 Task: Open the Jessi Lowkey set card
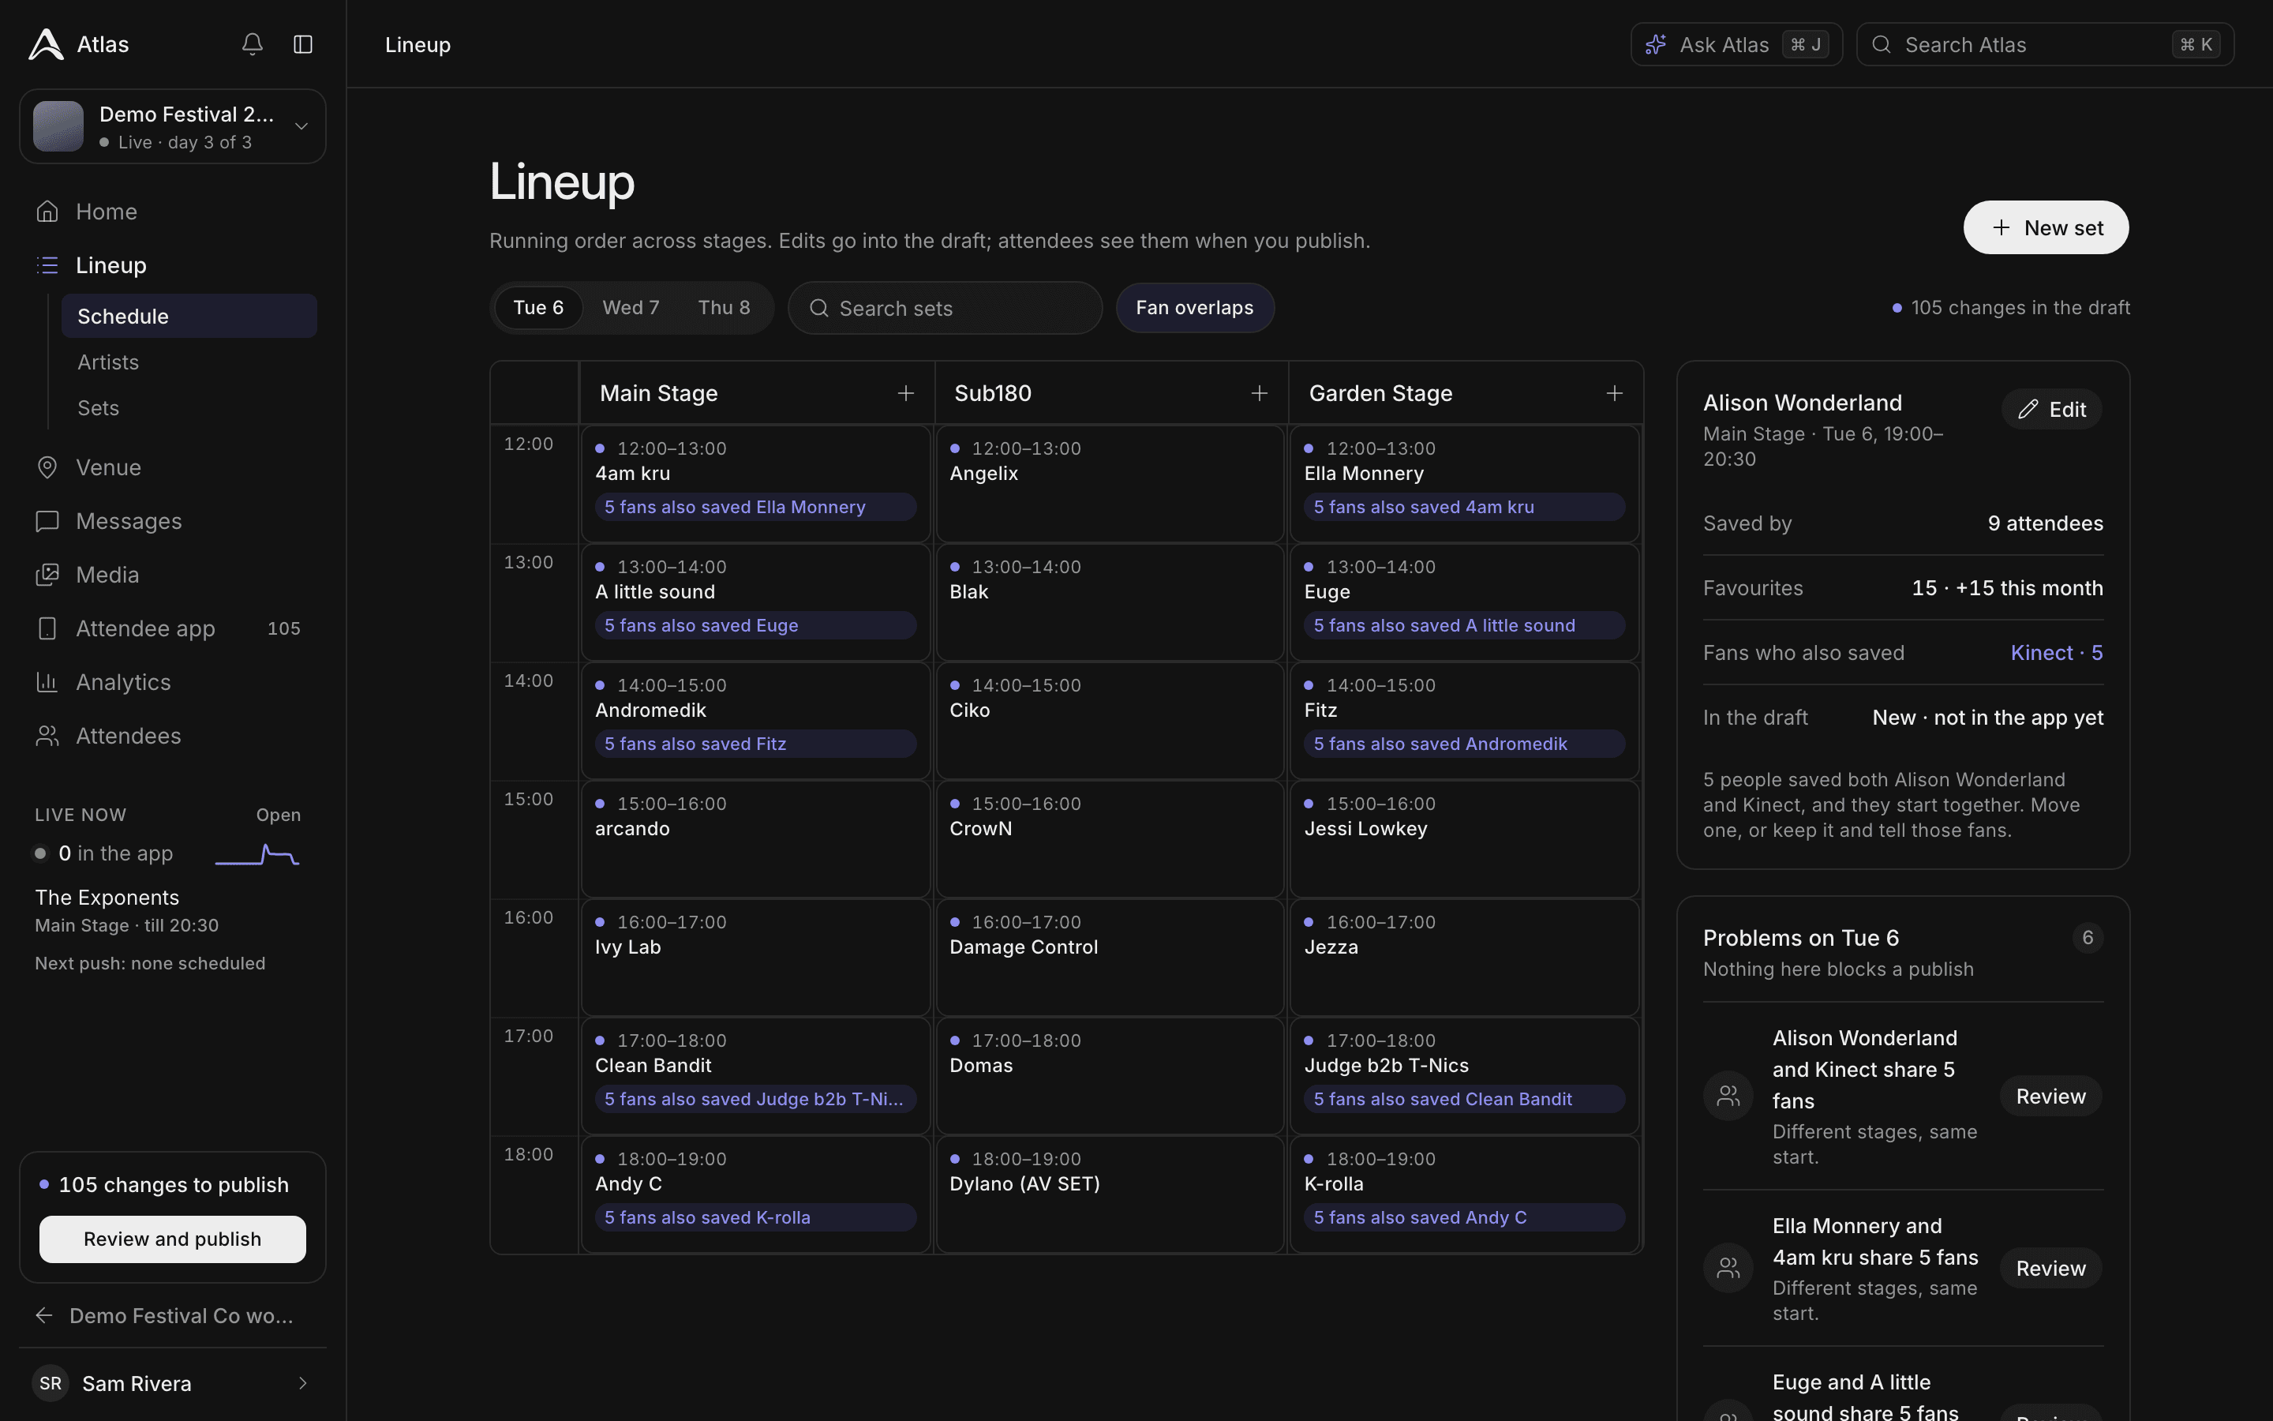point(1464,839)
